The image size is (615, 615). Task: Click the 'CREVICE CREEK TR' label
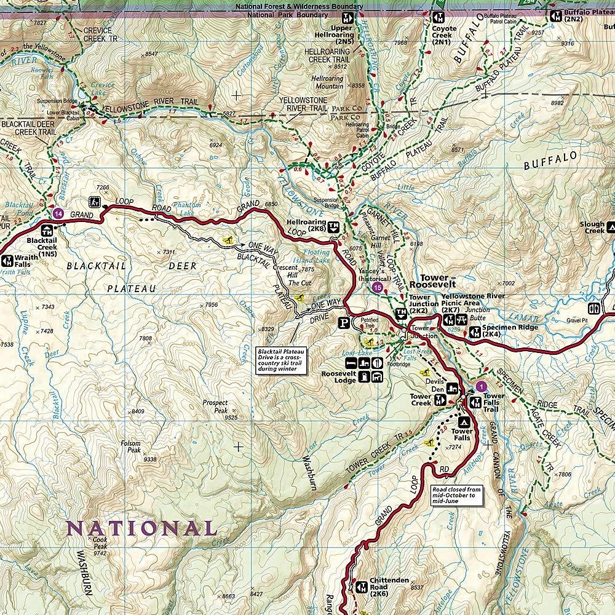[100, 34]
